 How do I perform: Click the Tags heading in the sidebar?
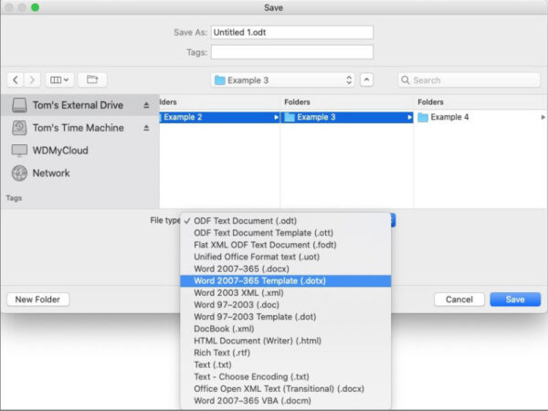(14, 198)
